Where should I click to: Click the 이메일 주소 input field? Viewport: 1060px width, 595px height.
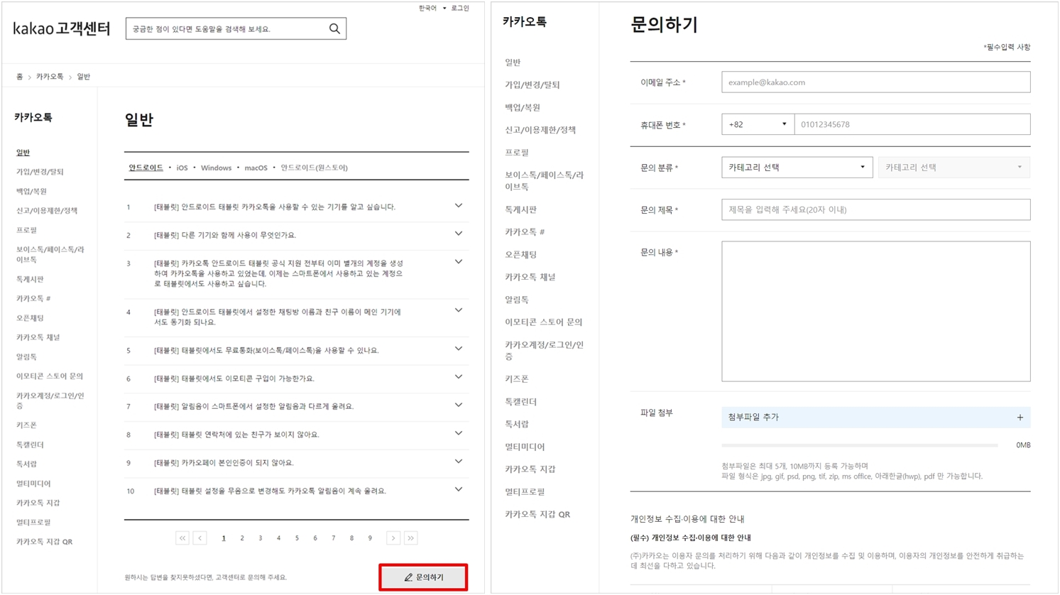click(876, 82)
